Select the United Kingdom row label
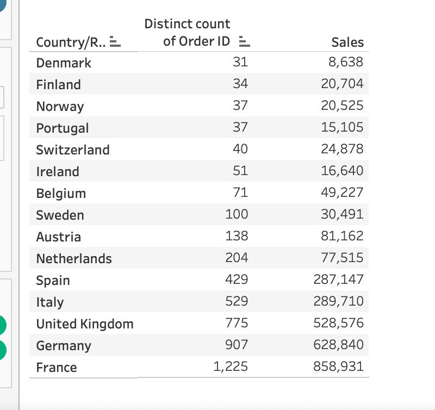Viewport: 435px width, 410px height. tap(85, 324)
